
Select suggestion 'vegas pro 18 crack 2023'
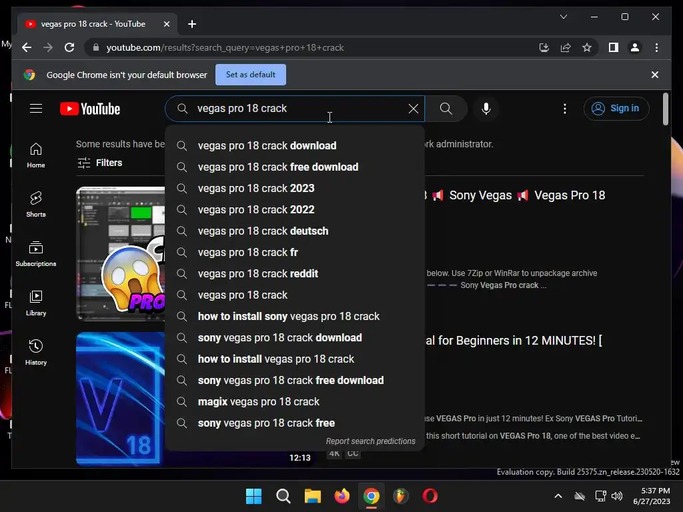(x=295, y=188)
